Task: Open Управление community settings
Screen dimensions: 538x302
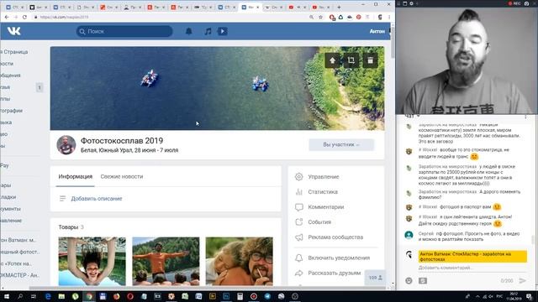Action: coord(323,177)
